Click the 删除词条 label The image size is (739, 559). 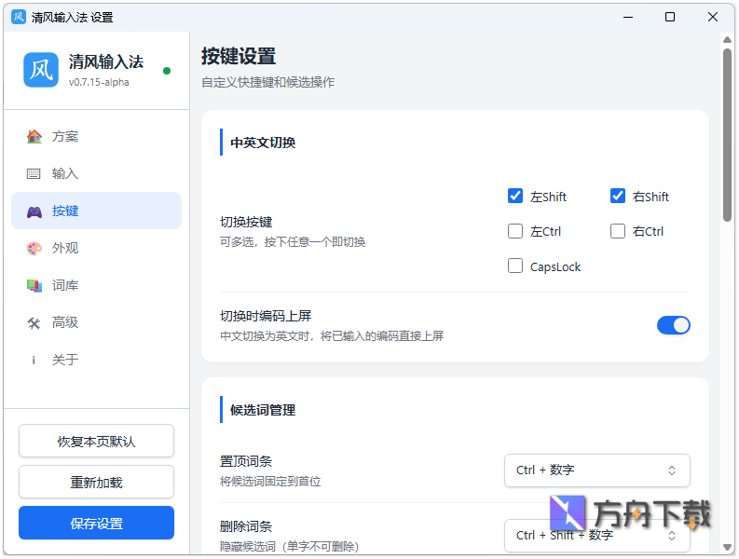tap(246, 526)
